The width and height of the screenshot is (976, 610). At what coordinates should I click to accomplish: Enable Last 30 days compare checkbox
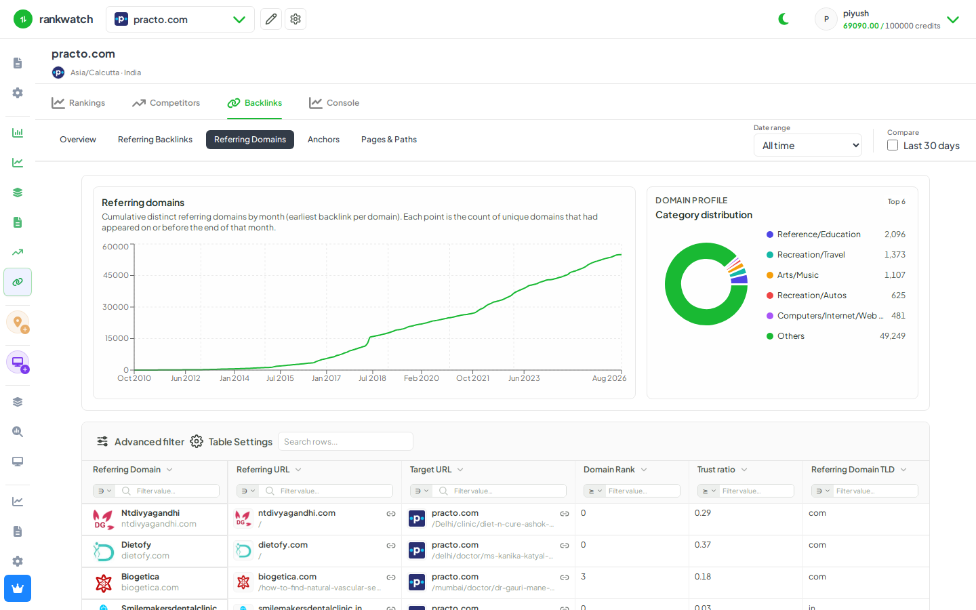coord(893,145)
